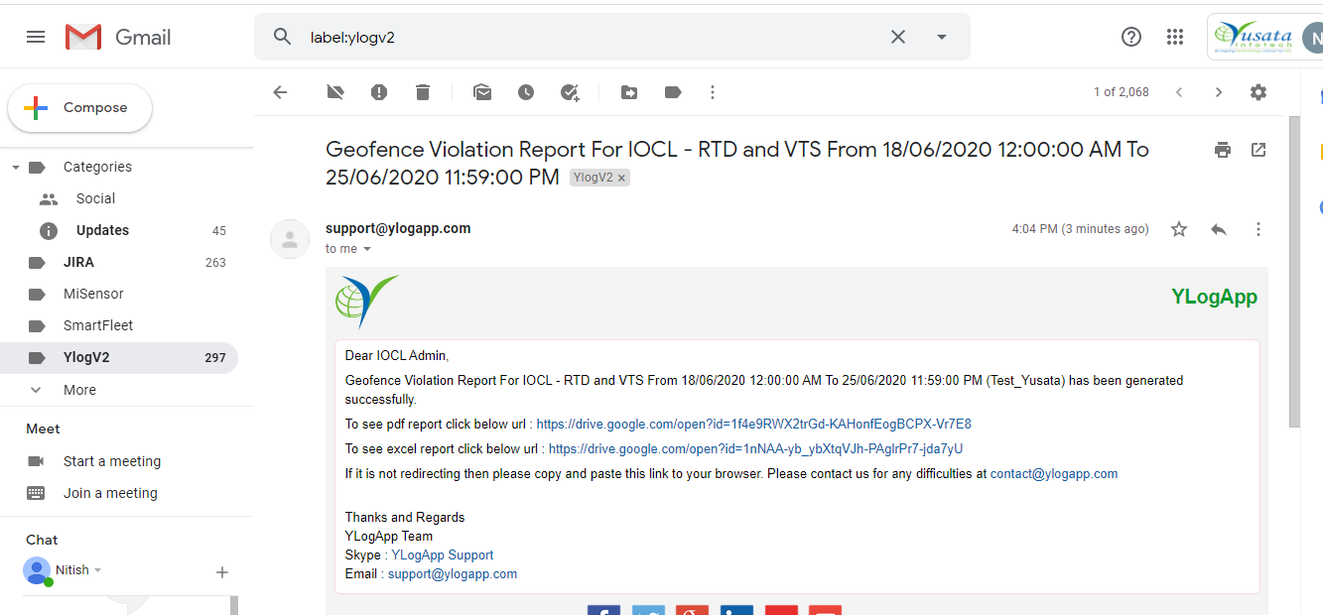Click the search magnifier icon
1323x615 pixels.
pos(283,37)
